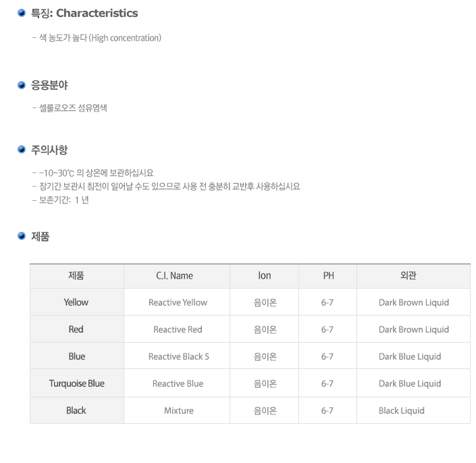476x463 pixels.
Task: Click the -10~30℃ storage instruction line
Action: 93,173
